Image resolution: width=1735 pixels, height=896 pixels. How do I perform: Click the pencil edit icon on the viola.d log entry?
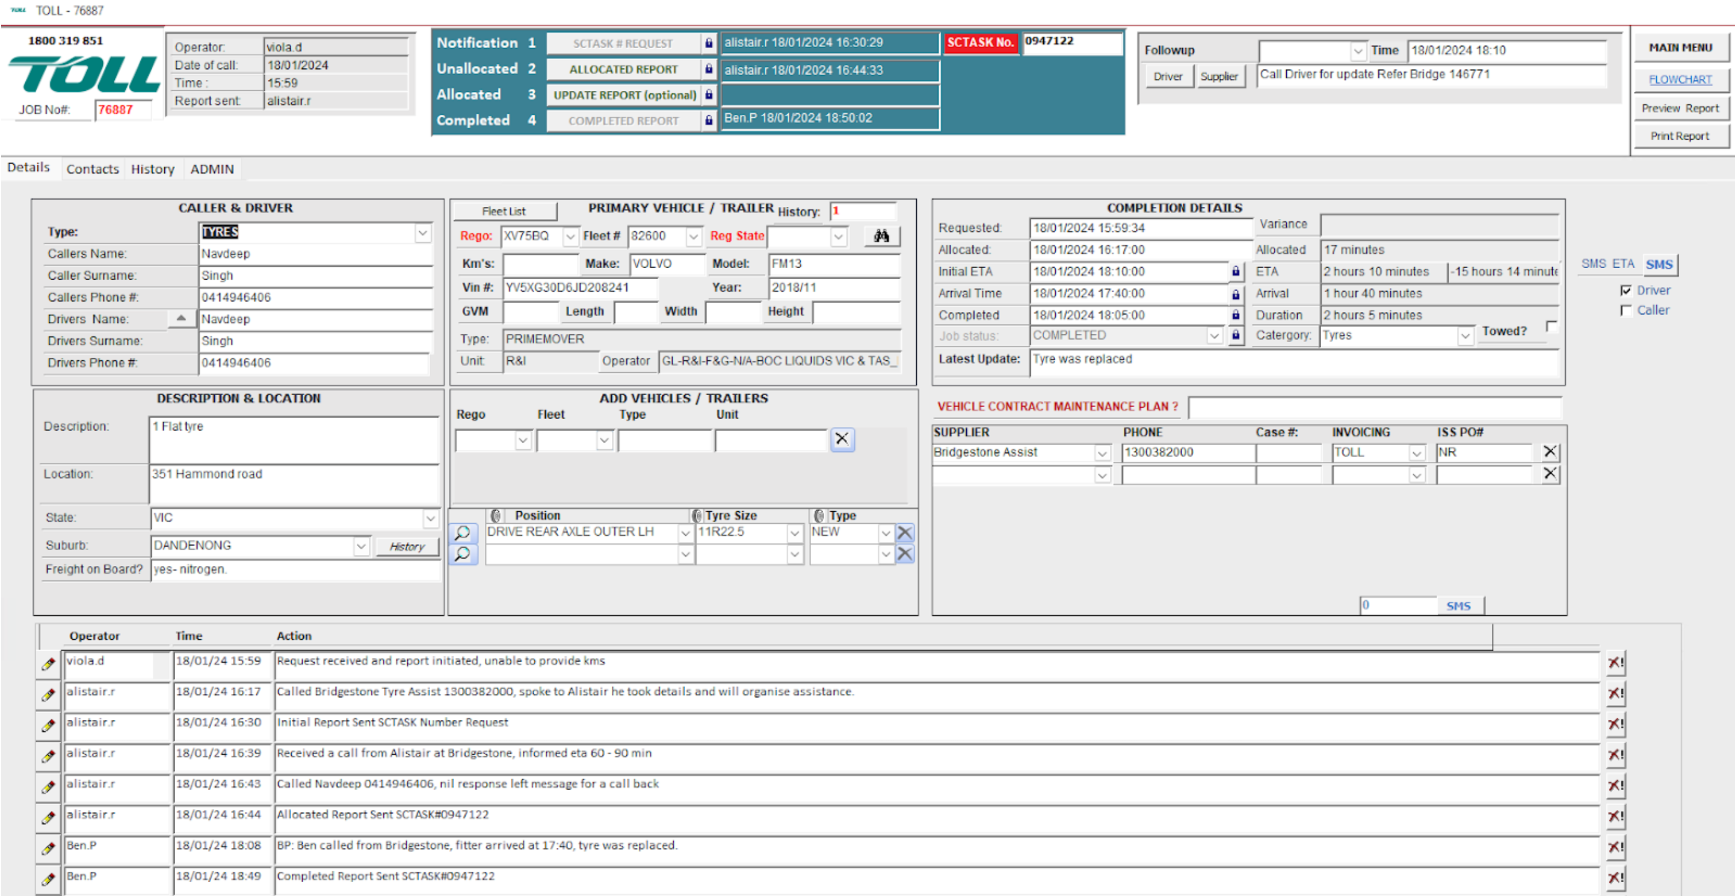tap(48, 664)
